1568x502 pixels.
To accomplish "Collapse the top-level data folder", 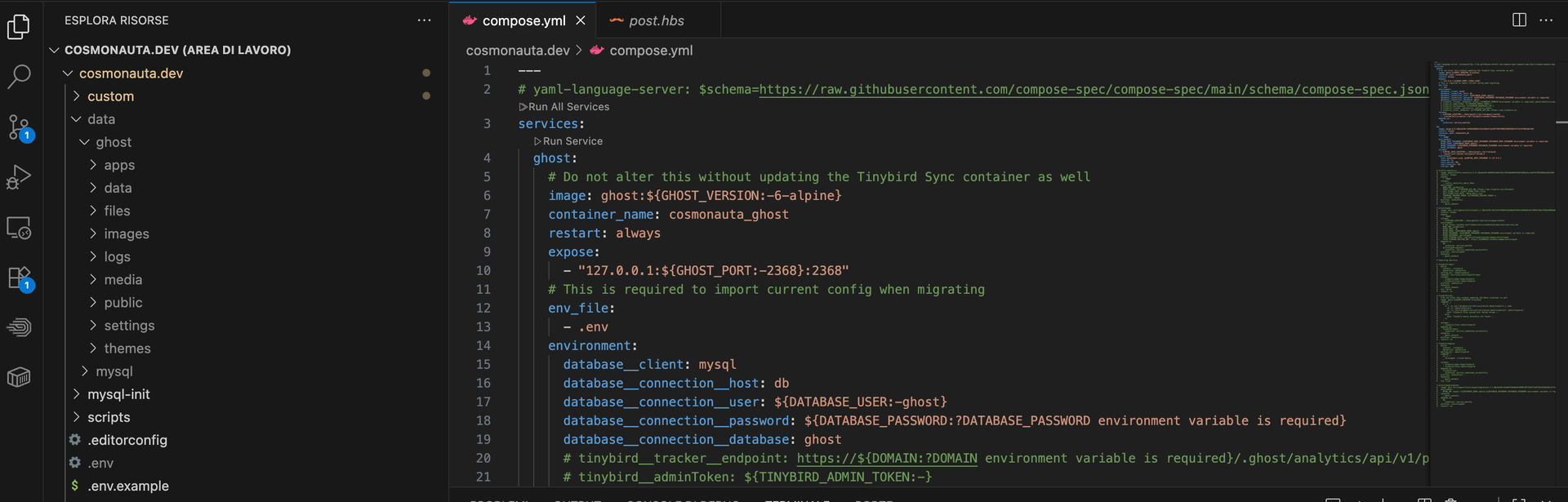I will [77, 118].
